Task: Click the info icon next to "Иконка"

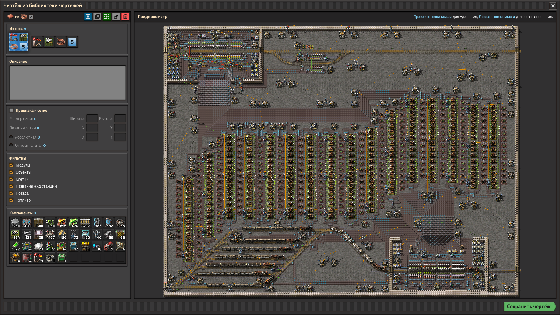Action: pyautogui.click(x=25, y=29)
